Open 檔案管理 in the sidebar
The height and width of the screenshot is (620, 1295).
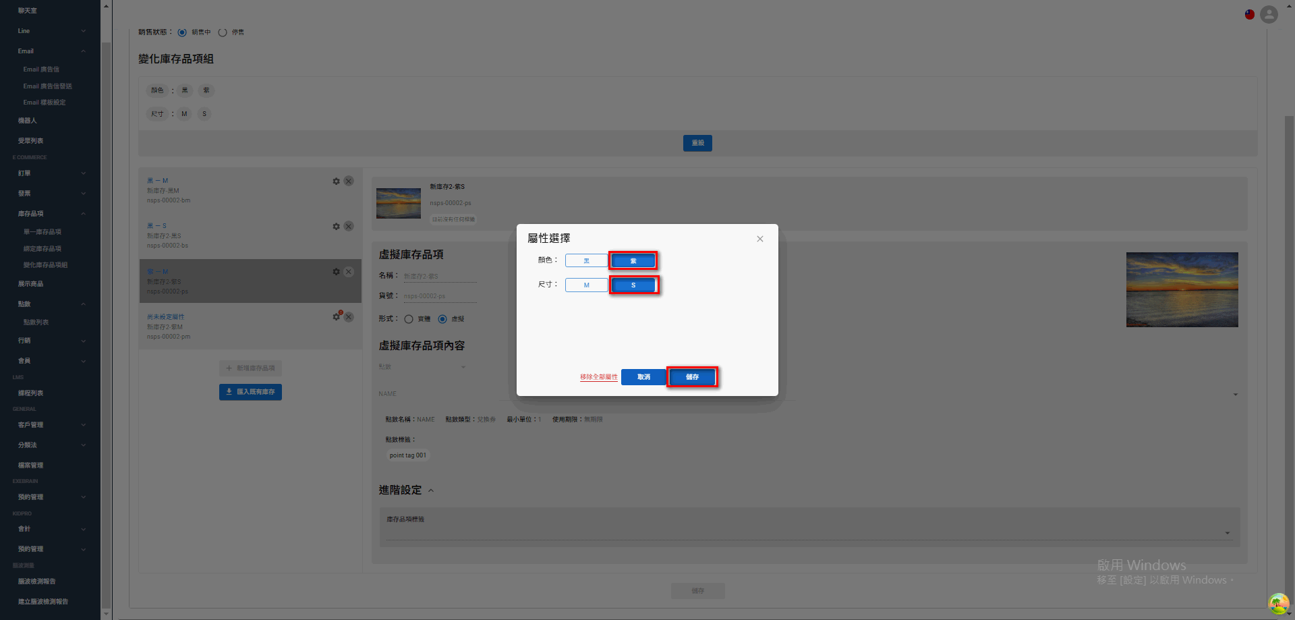[30, 466]
